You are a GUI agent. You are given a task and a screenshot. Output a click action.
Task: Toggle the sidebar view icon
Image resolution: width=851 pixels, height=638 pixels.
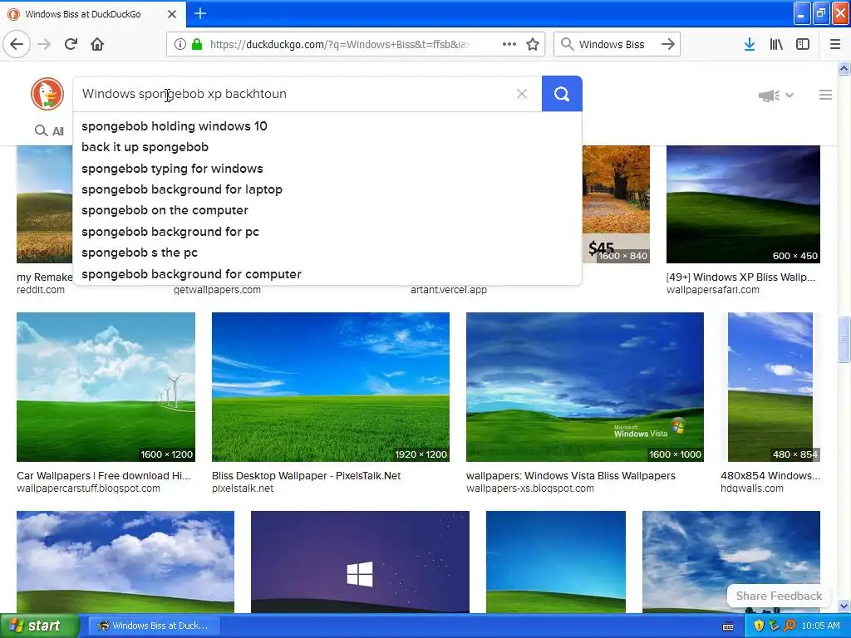click(x=803, y=44)
